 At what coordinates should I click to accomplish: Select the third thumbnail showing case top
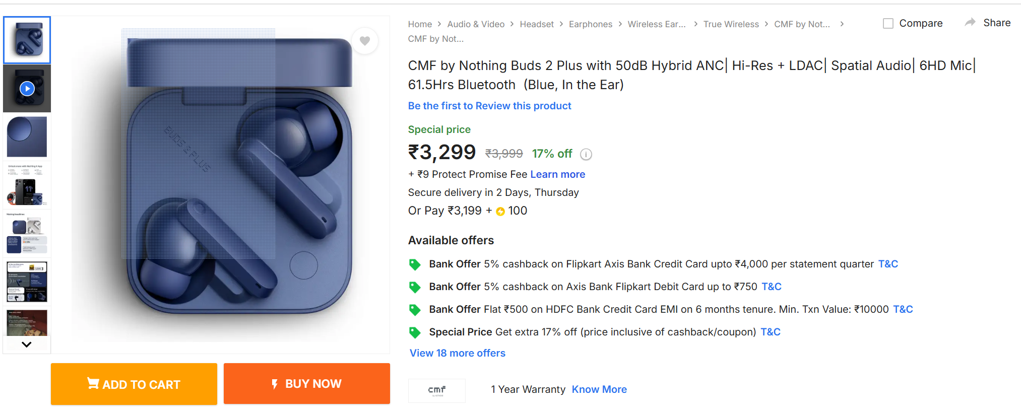tap(27, 136)
